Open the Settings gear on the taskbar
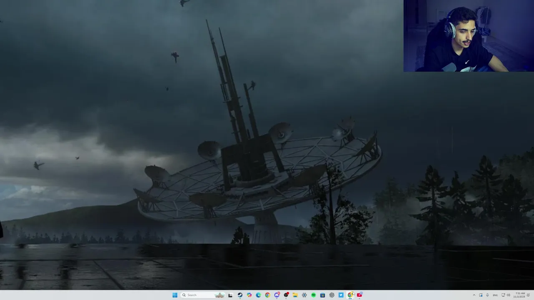The image size is (534, 300). tap(304, 295)
